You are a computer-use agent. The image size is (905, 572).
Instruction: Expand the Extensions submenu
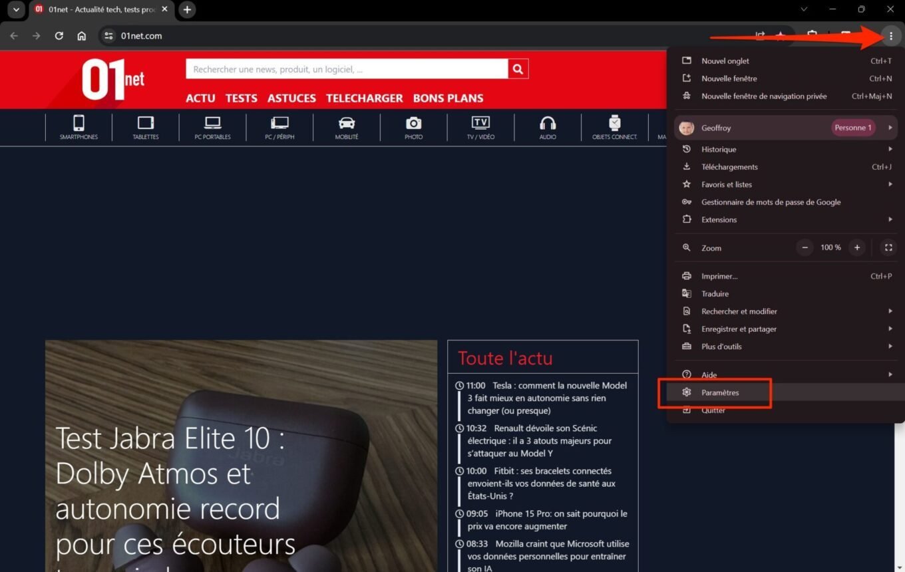(x=890, y=219)
